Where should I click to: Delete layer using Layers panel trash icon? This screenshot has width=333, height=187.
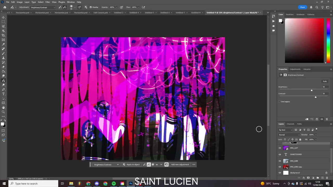(x=327, y=178)
